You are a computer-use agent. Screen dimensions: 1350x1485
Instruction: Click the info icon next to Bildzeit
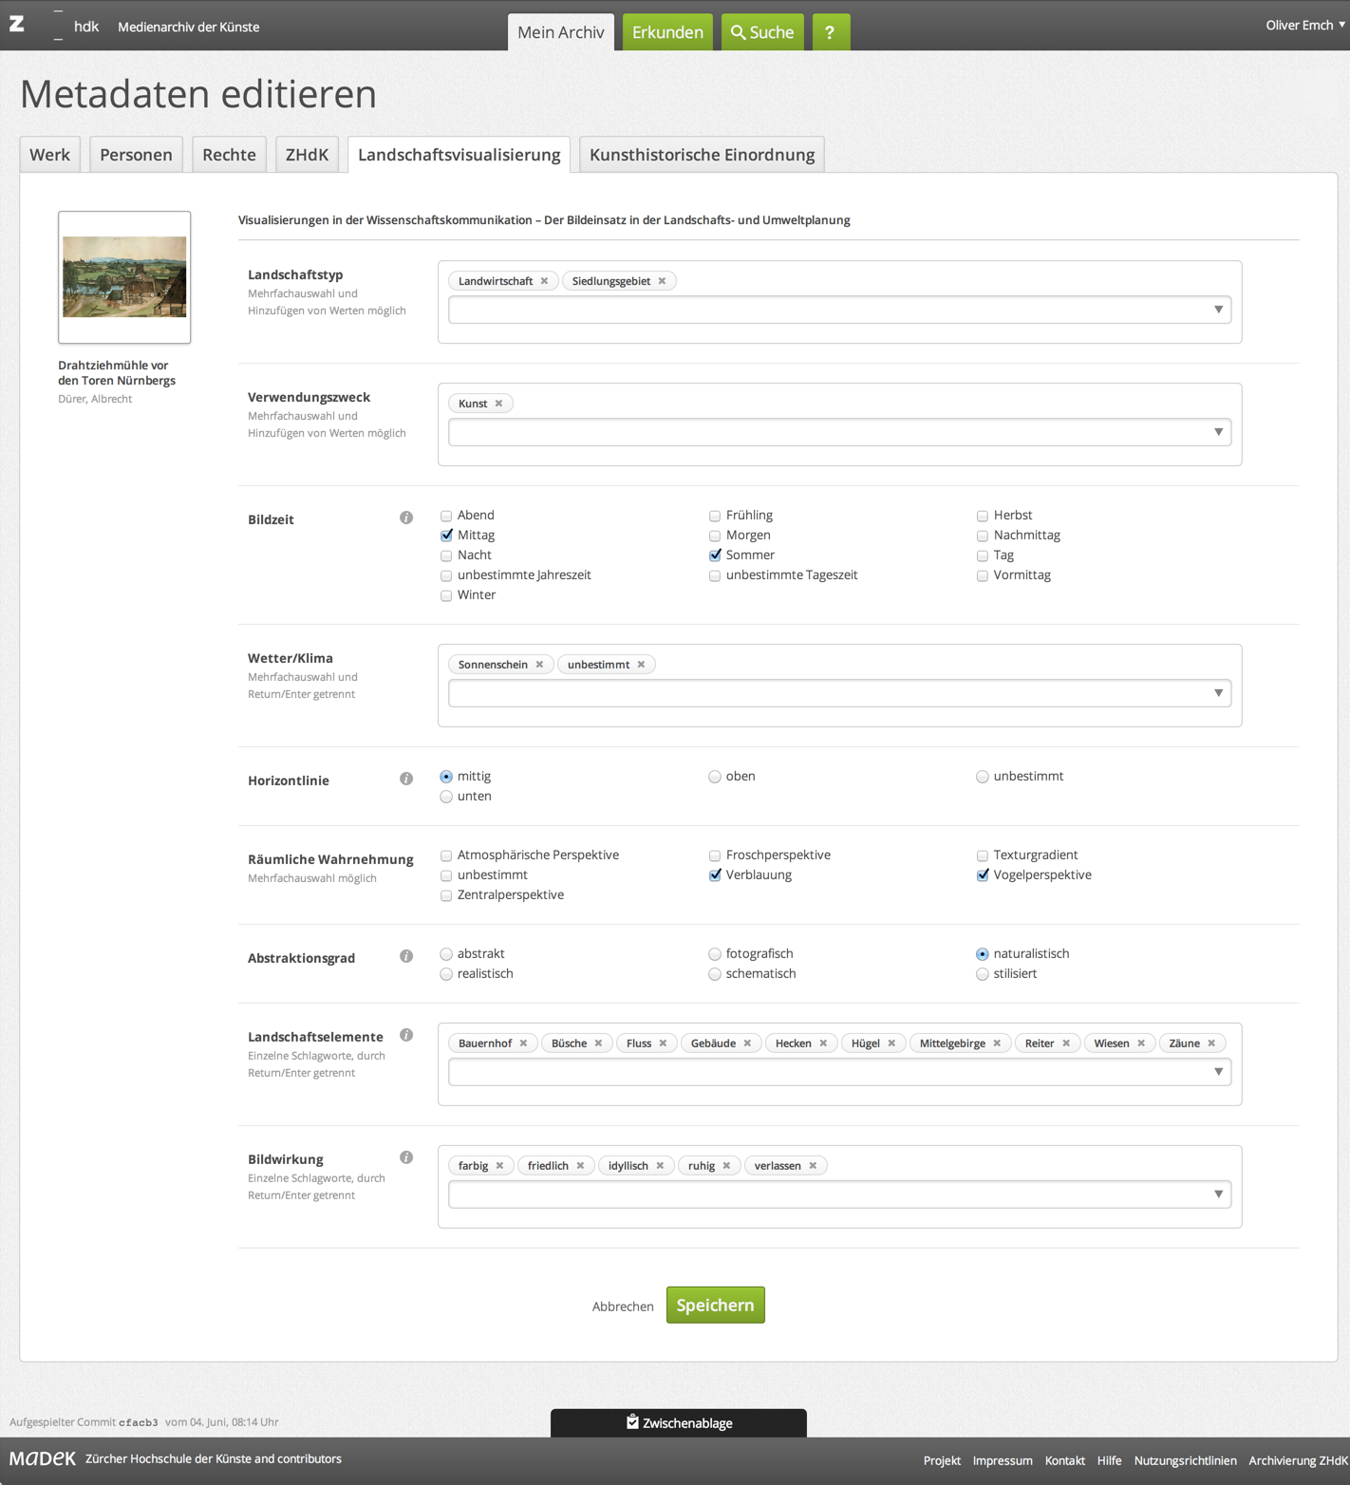point(406,517)
